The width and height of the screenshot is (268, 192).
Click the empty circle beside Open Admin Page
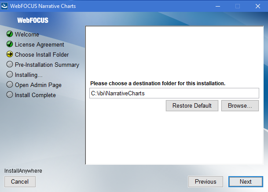point(10,84)
